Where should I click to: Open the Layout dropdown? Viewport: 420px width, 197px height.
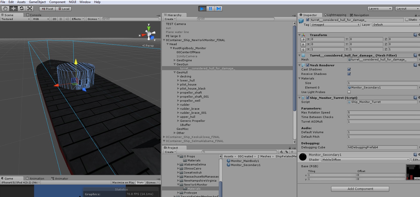point(407,9)
